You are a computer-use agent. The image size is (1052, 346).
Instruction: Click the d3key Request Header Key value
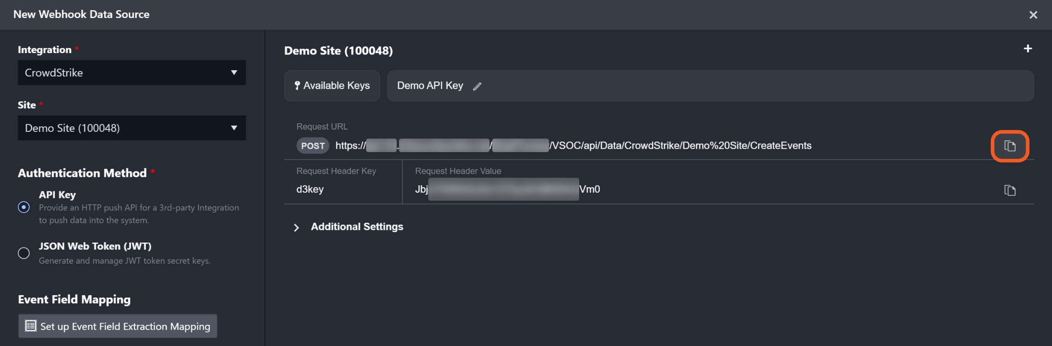tap(310, 189)
